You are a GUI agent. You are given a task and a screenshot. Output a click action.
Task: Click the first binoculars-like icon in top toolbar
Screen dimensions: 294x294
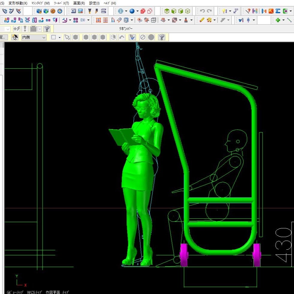tap(5, 11)
